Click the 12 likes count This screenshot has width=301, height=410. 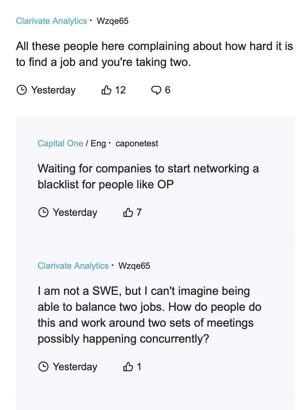[120, 90]
